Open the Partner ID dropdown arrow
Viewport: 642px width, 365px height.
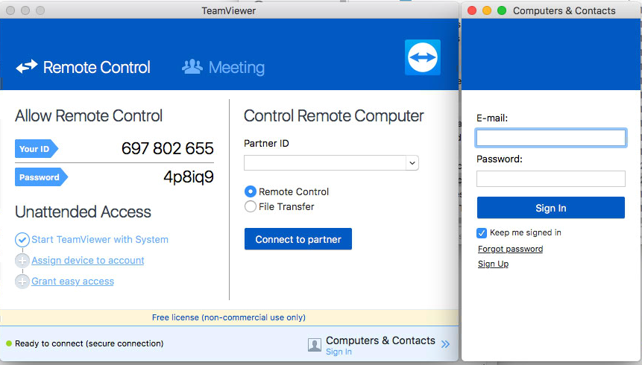click(412, 162)
